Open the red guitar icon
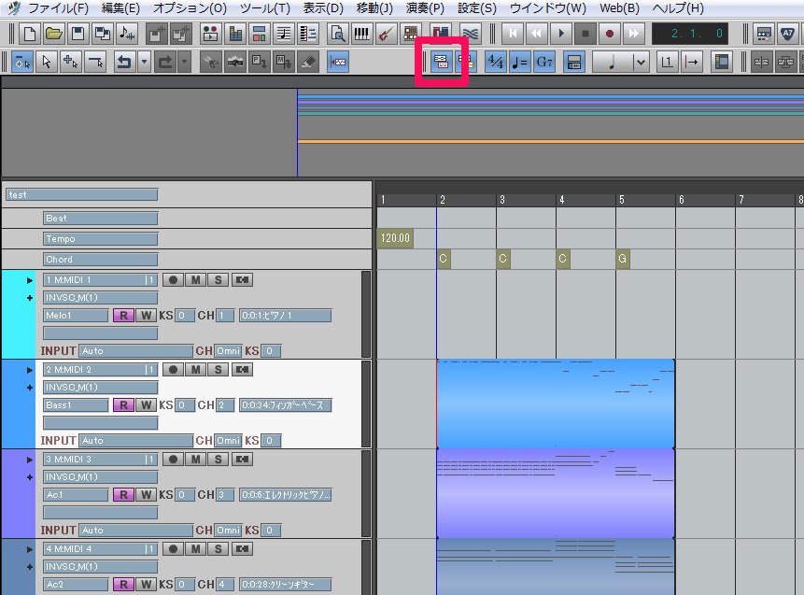The height and width of the screenshot is (595, 804). [386, 34]
